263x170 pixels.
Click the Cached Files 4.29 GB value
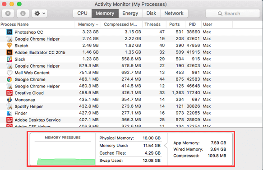152,153
